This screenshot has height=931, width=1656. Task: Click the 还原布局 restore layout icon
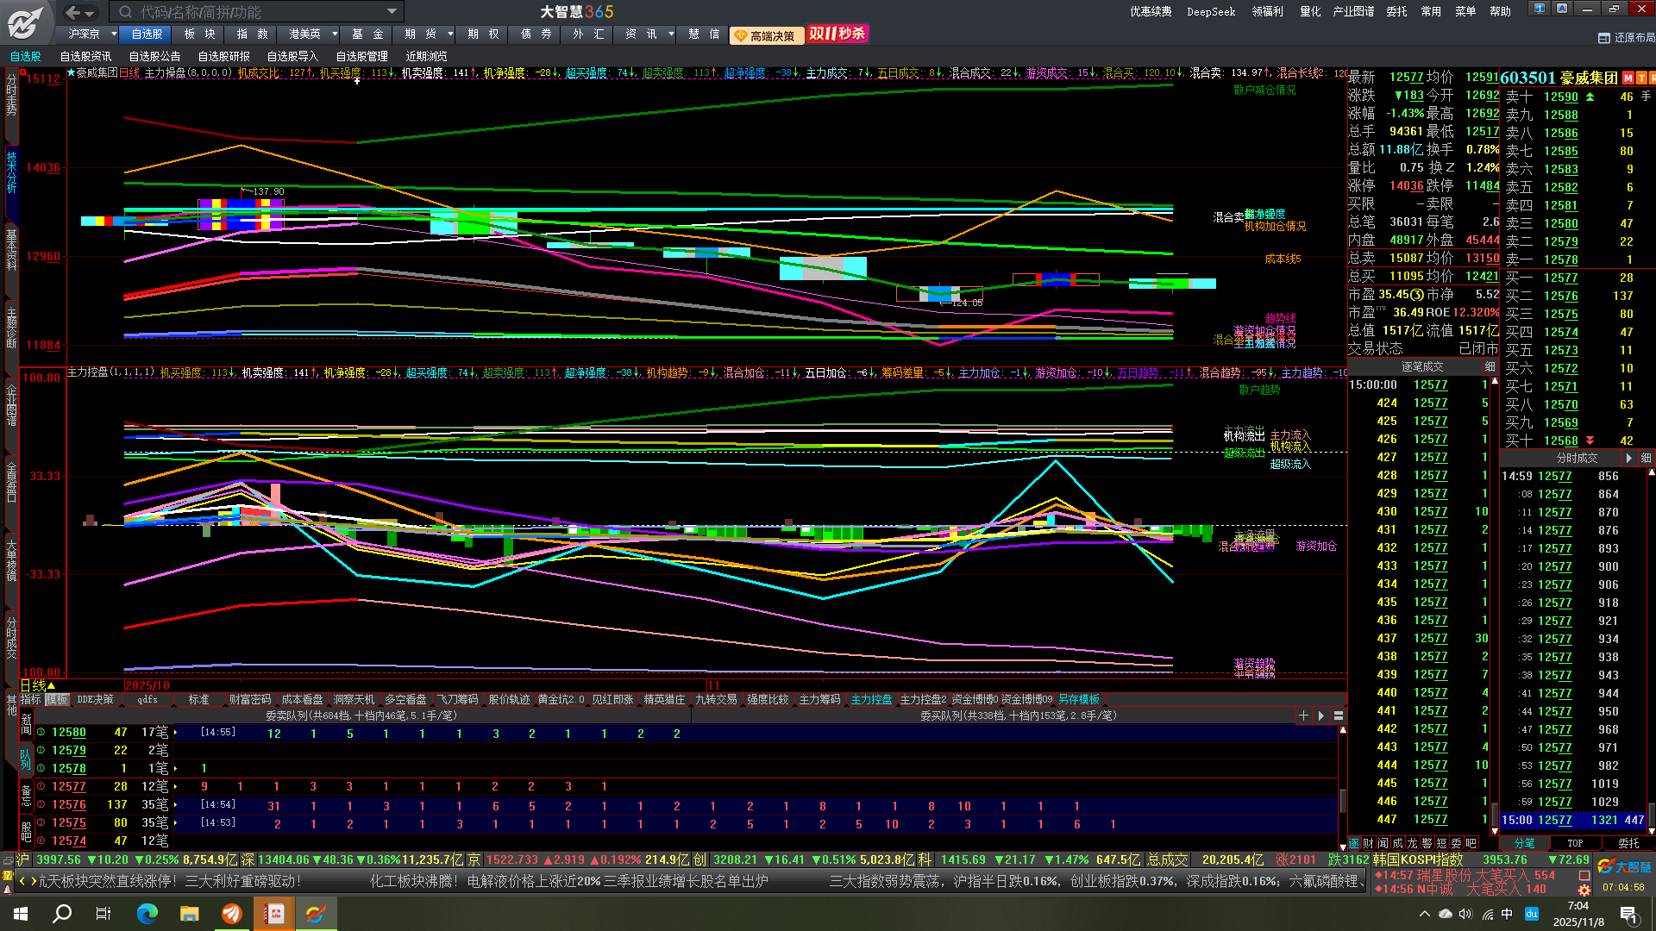1604,38
